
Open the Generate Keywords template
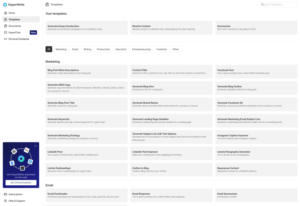(x=86, y=121)
